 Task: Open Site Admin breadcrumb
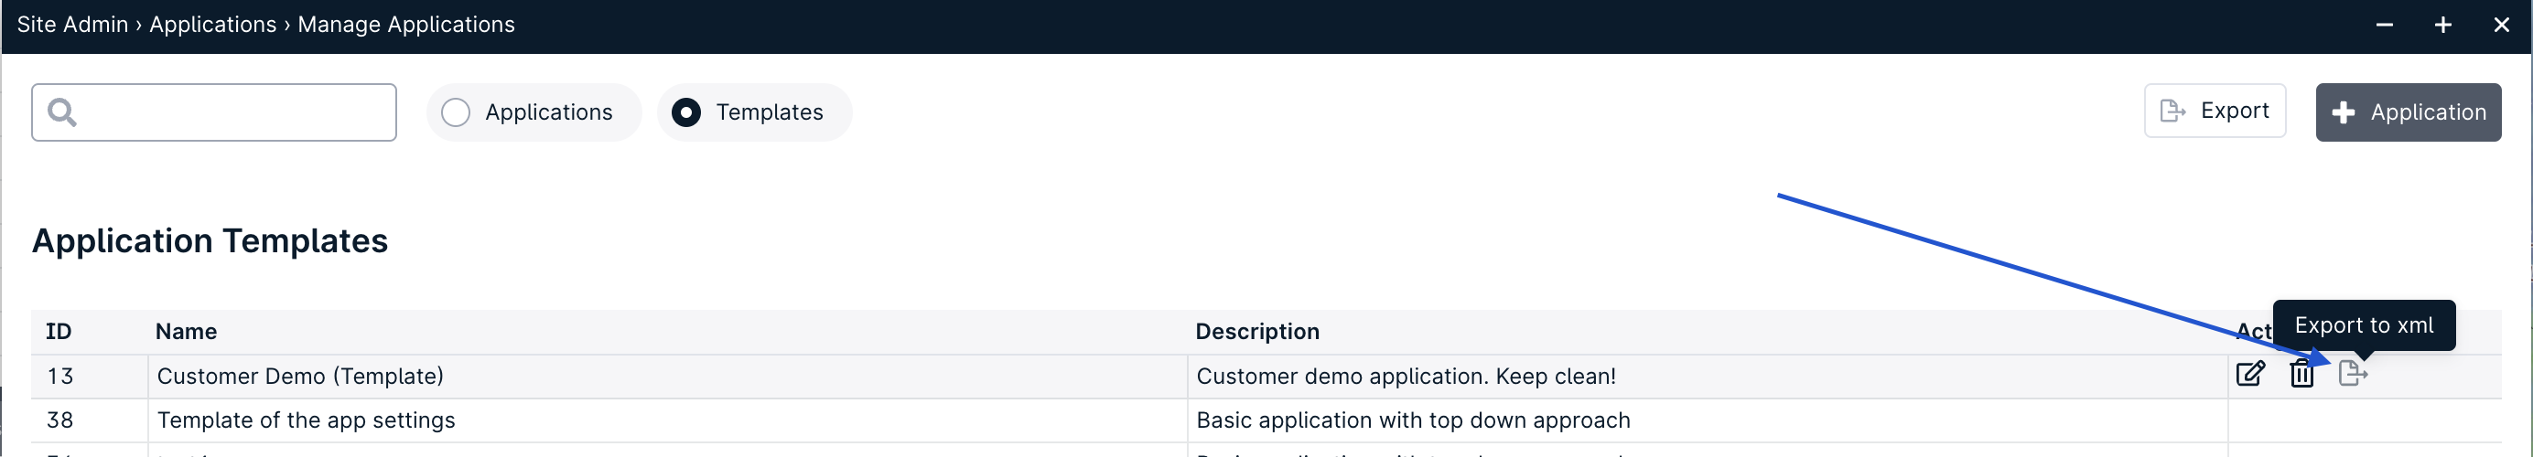[x=73, y=25]
